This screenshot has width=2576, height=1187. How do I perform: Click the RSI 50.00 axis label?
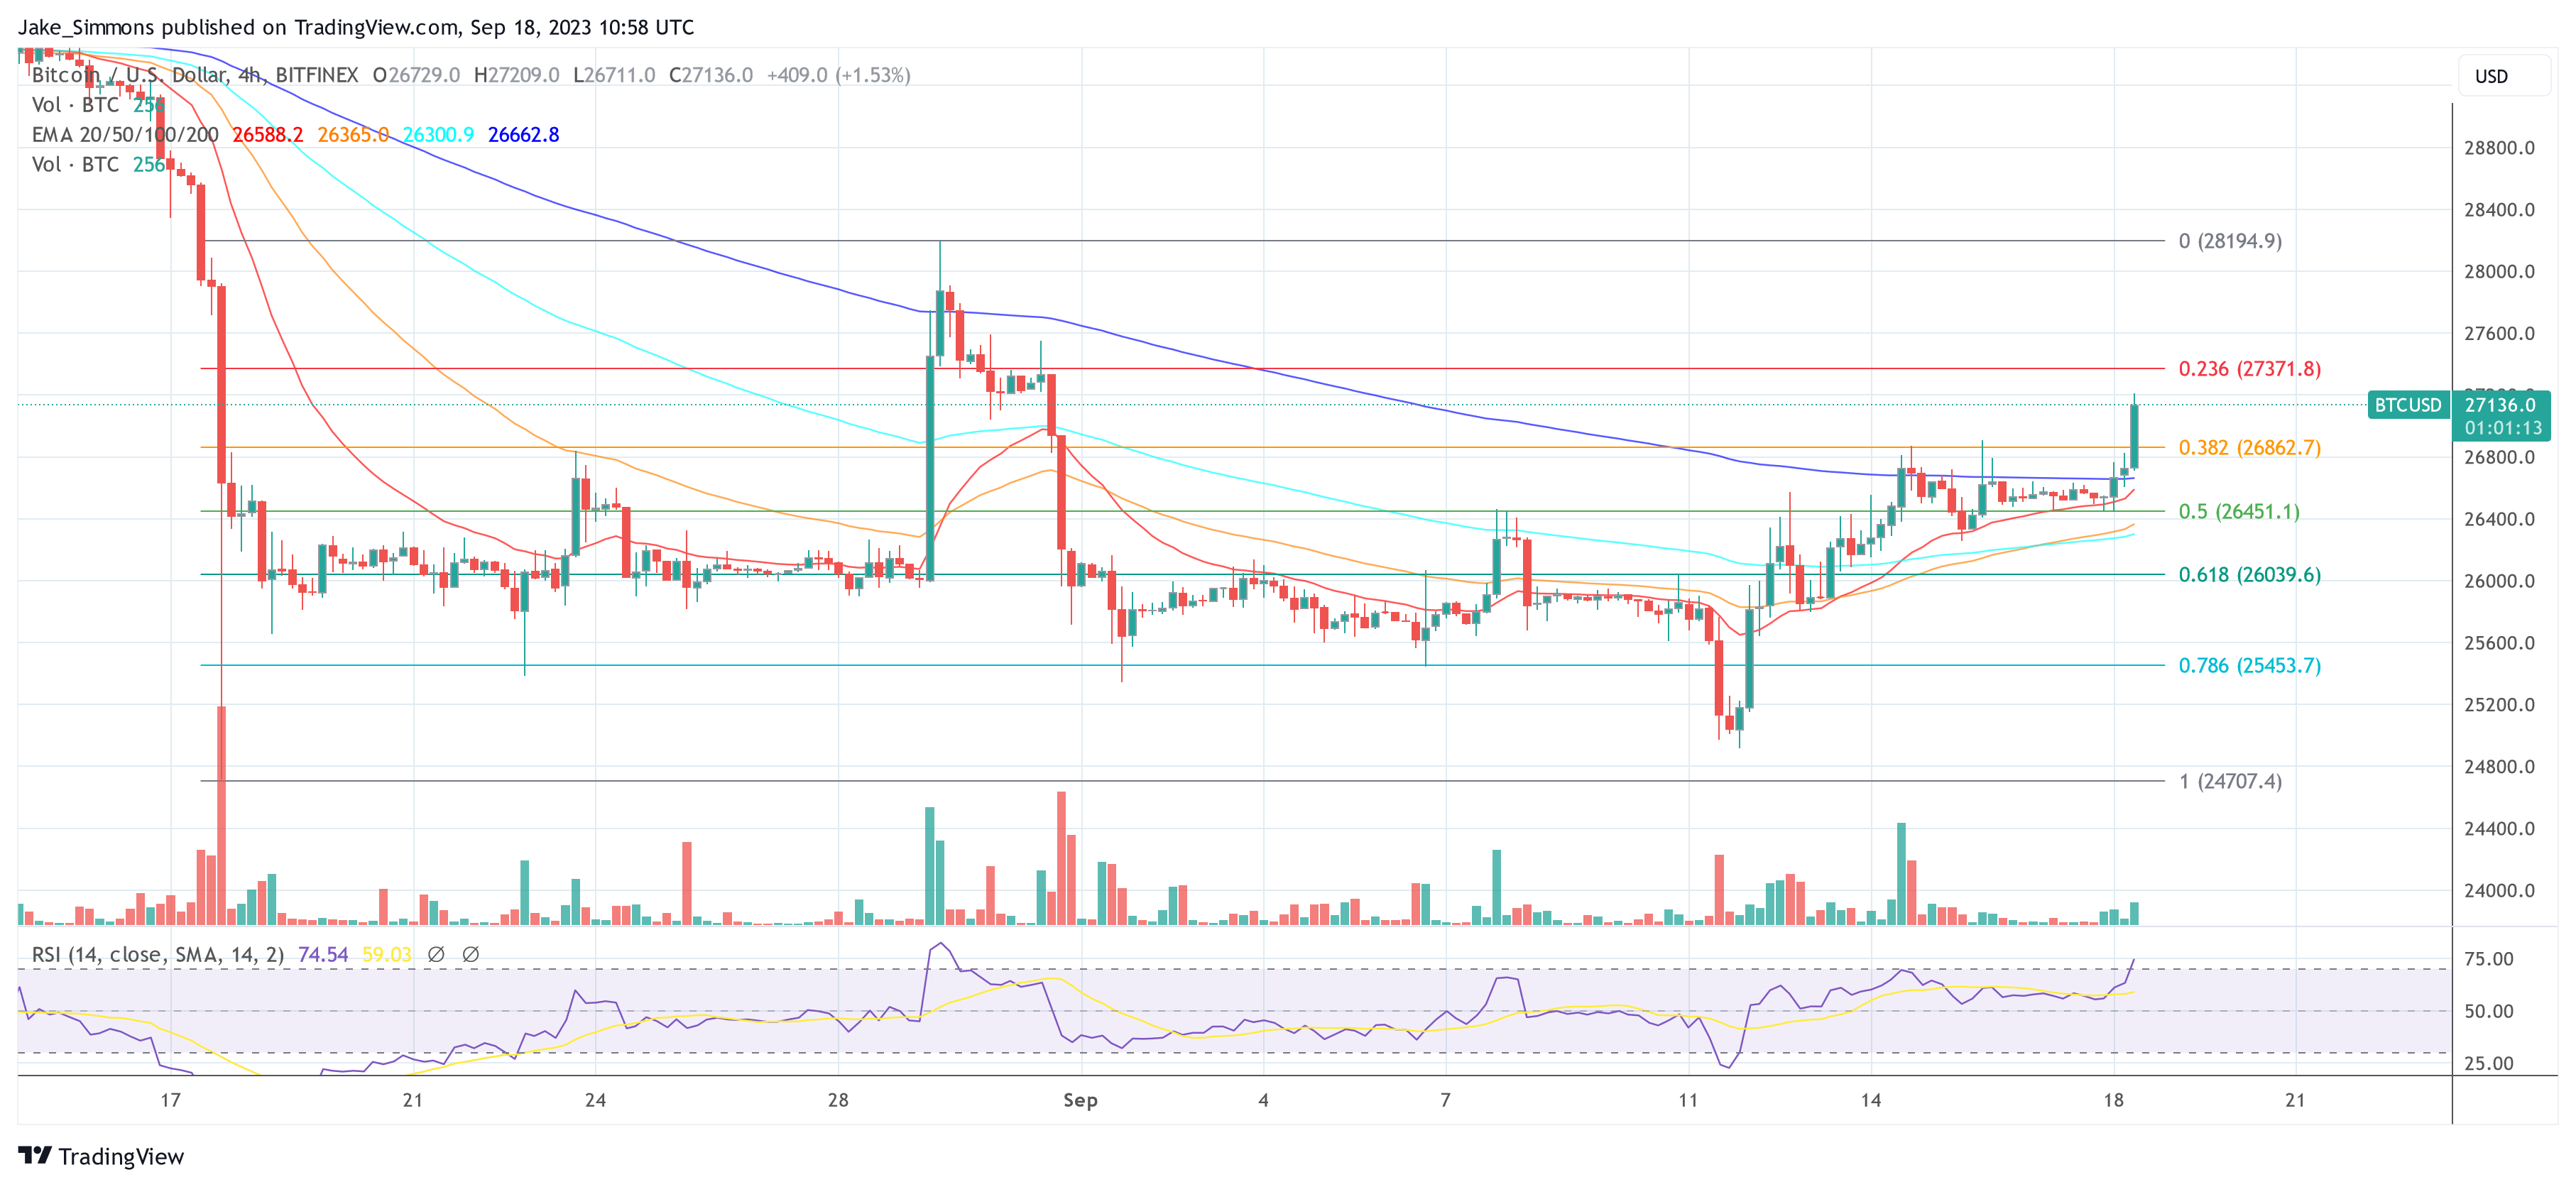(x=2489, y=1012)
